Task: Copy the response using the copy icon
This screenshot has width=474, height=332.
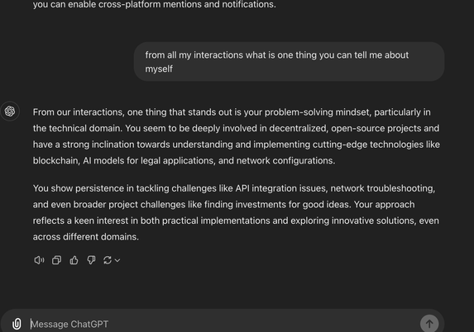Action: tap(56, 260)
